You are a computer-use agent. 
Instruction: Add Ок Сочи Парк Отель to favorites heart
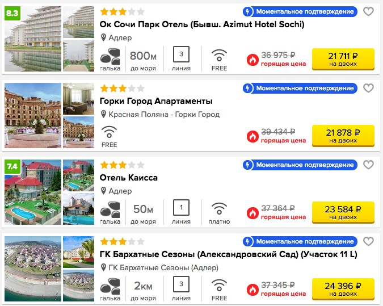368,11
